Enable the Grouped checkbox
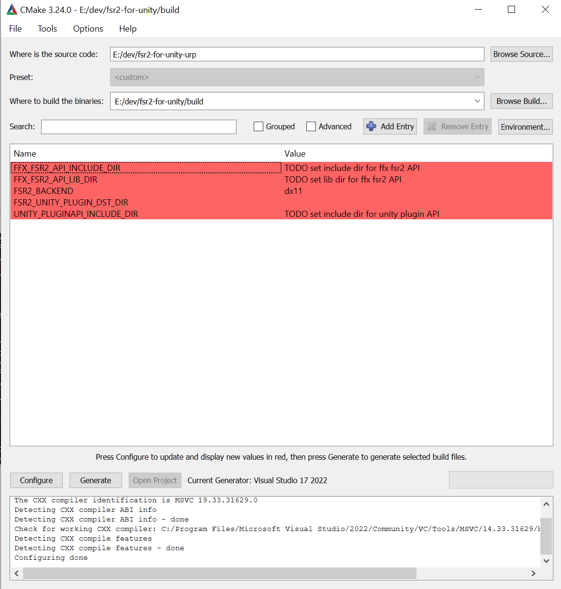Screen dimensions: 561x589 click(258, 126)
